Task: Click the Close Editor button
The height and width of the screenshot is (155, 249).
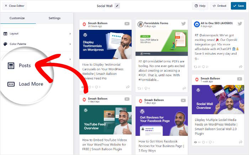Action: click(x=15, y=6)
